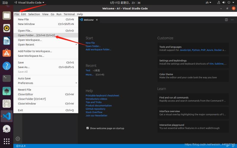Screen dimensions: 237x148
Task: Choose New File in File menu
Action: 46,19
